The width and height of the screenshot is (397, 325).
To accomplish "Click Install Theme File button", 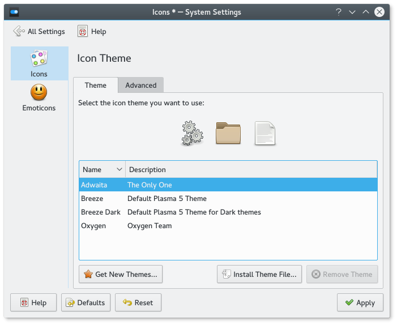I will click(x=259, y=274).
